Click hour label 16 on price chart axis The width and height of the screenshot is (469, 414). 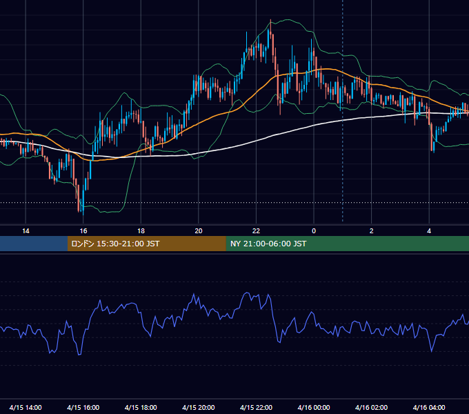click(83, 231)
